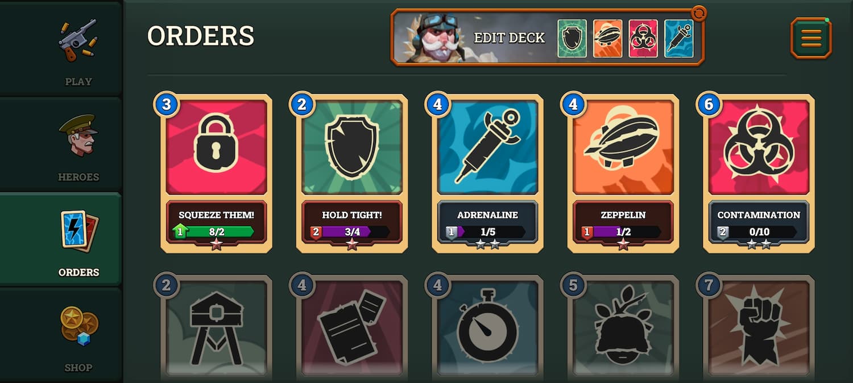The height and width of the screenshot is (383, 853).
Task: Select the Hold Tight! shield card
Action: 351,173
